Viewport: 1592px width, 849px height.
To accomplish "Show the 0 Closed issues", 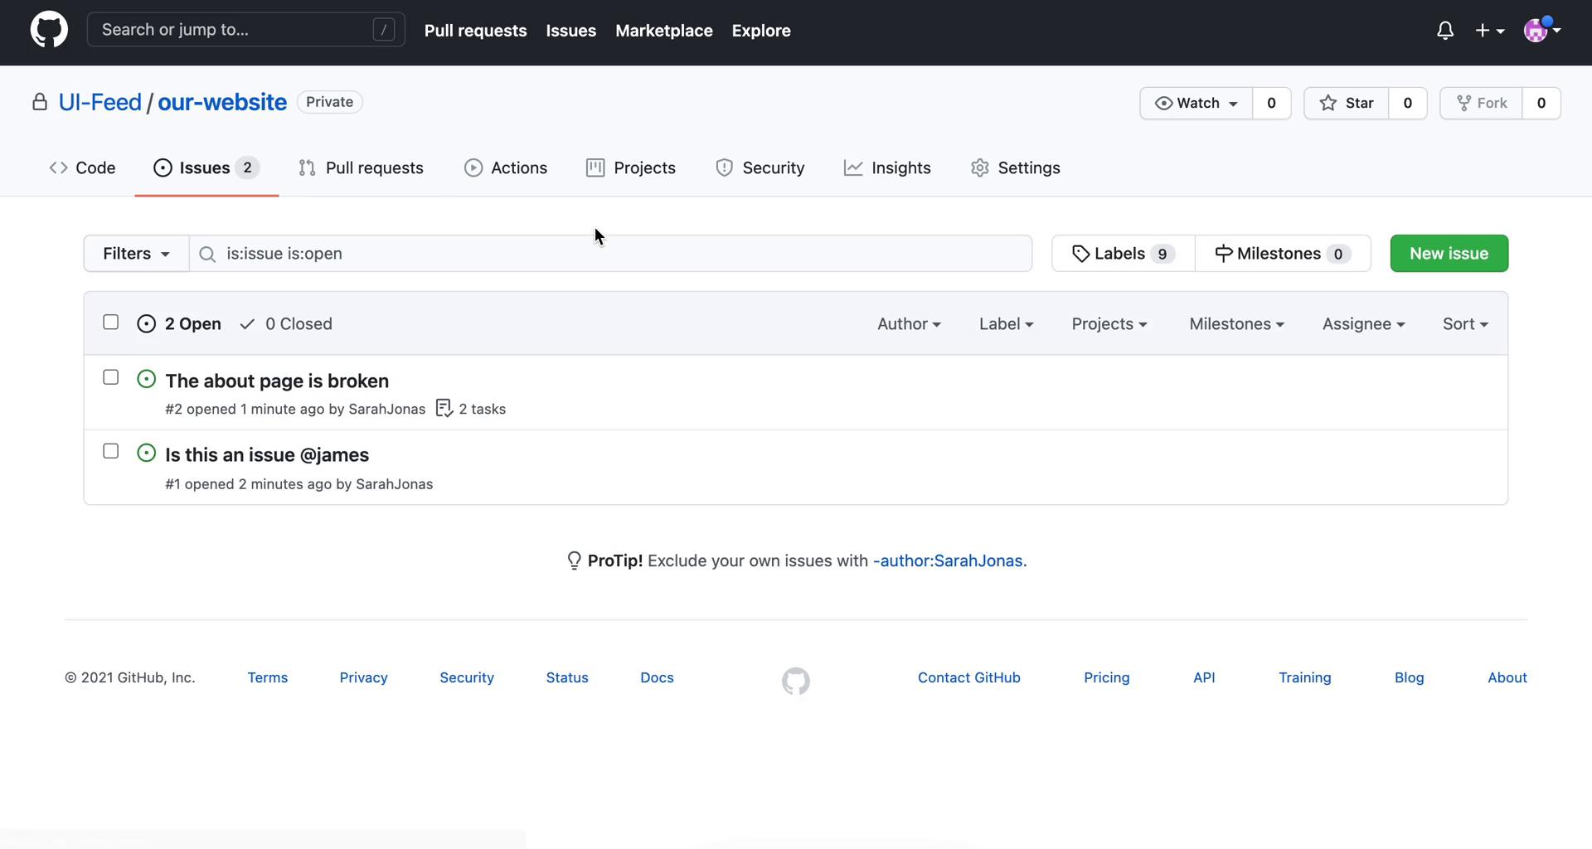I will pos(286,324).
